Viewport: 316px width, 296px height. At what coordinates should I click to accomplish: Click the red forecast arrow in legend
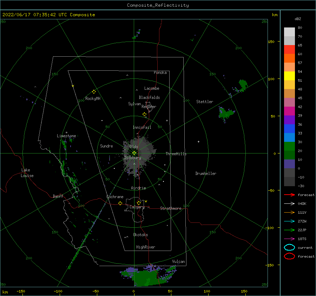click(x=289, y=195)
